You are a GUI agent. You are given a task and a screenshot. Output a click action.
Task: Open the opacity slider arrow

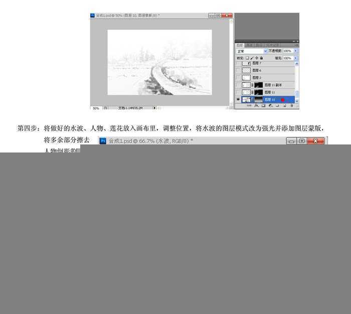(x=296, y=51)
